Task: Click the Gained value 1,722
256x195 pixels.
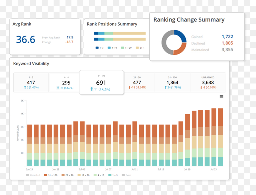Action: tap(227, 36)
